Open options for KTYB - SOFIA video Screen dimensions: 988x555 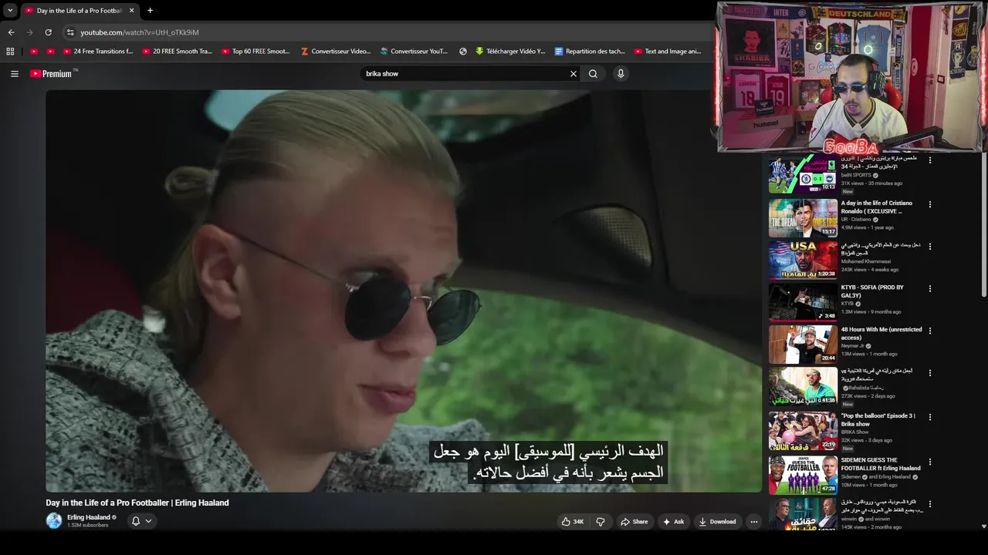pos(929,288)
